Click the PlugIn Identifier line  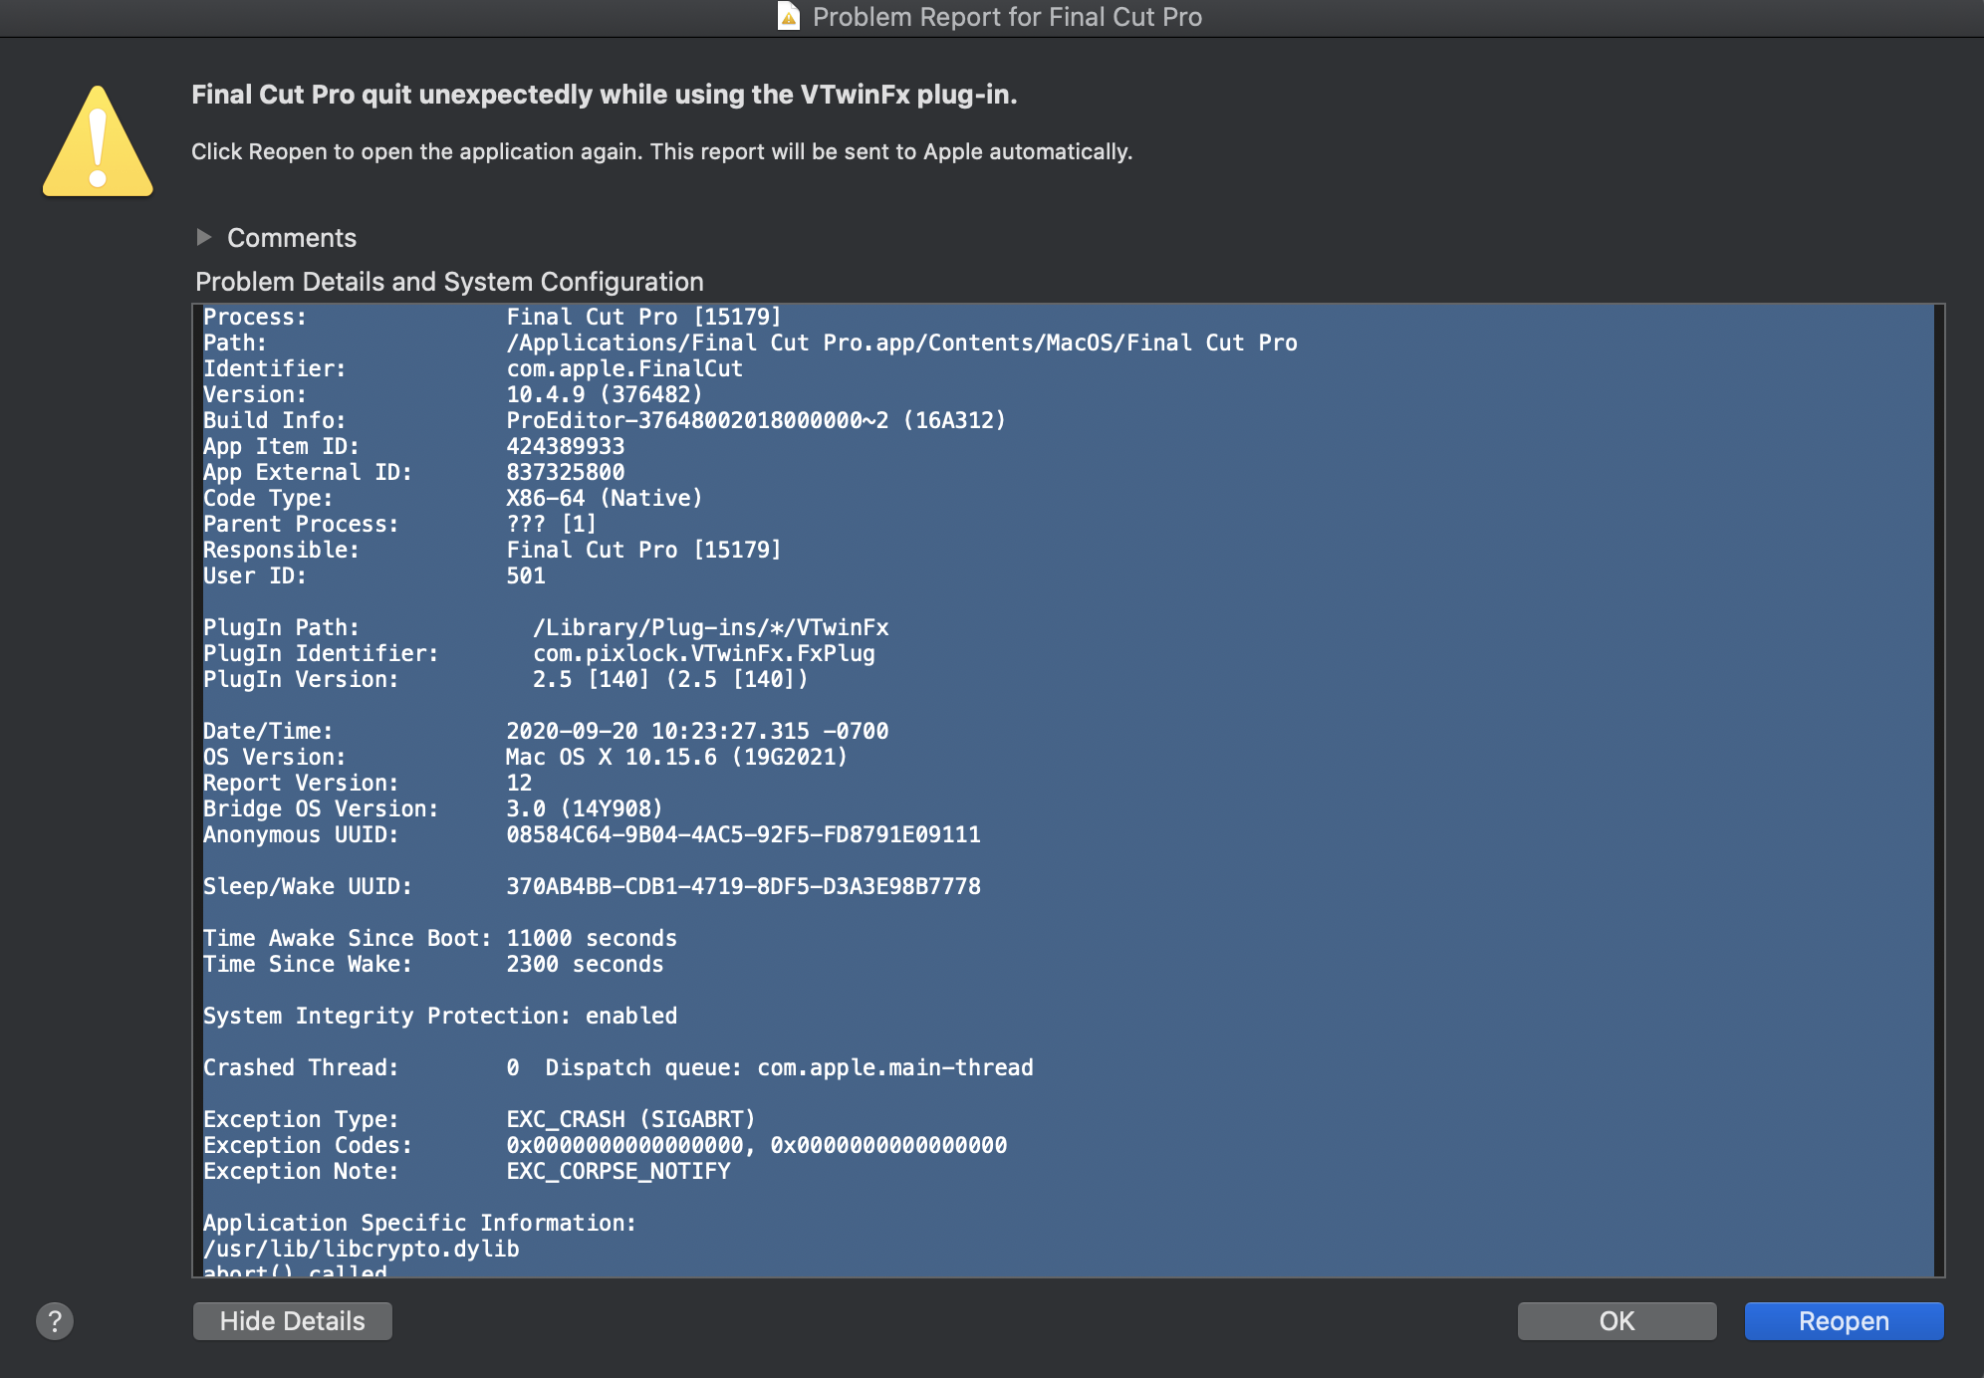(x=538, y=653)
